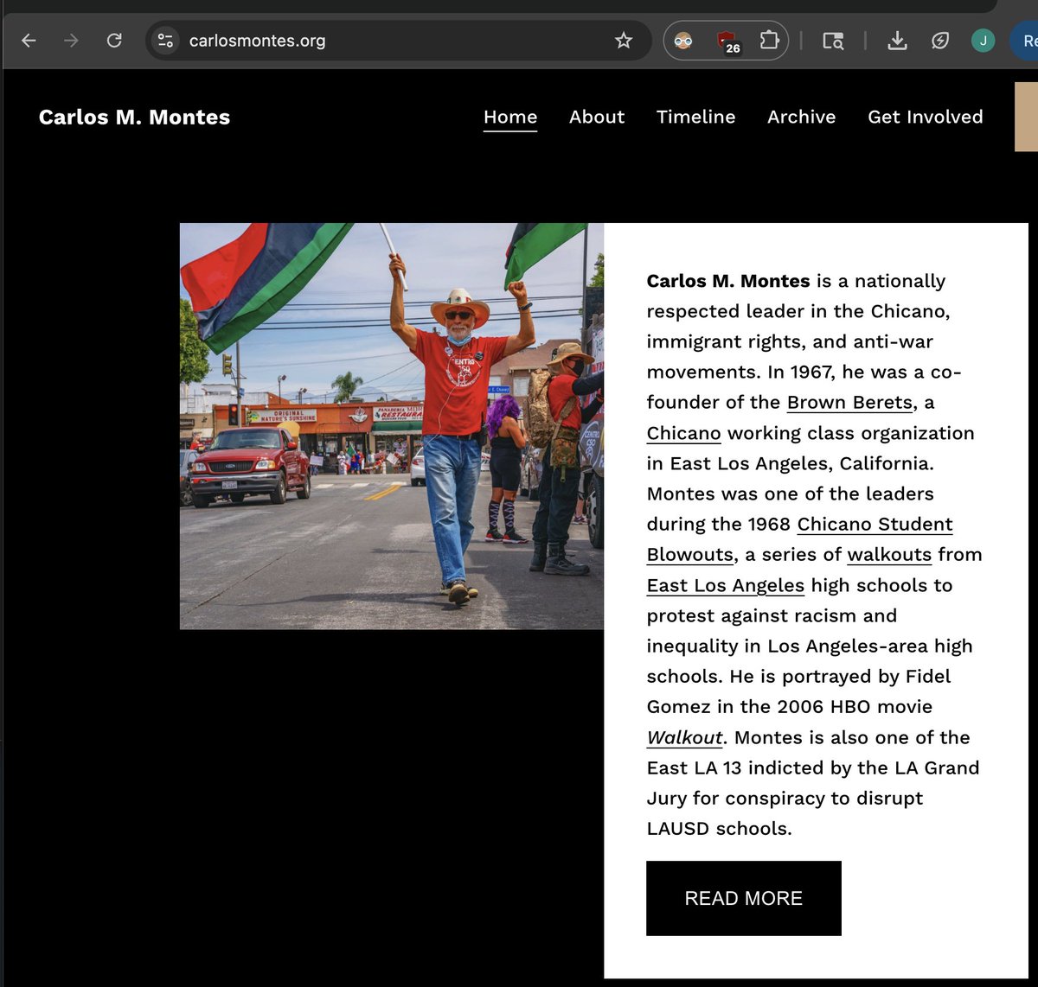Open the About page from navigation

597,117
